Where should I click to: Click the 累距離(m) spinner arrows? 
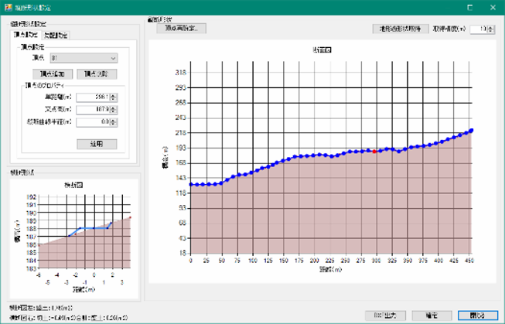114,97
